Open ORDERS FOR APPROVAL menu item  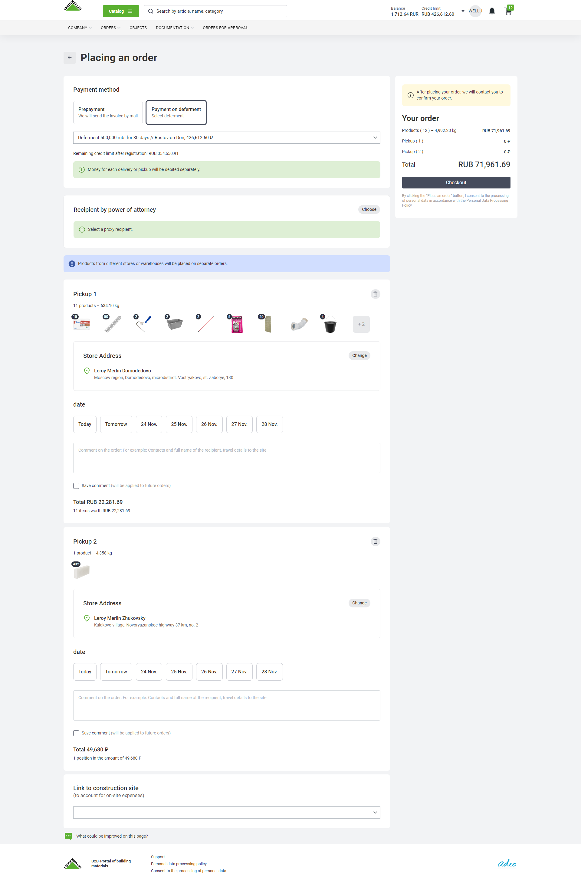[x=225, y=28]
